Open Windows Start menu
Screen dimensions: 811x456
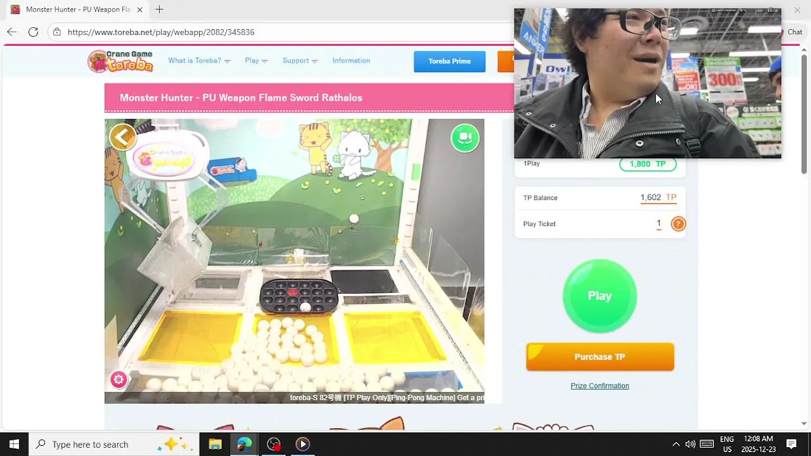14,444
